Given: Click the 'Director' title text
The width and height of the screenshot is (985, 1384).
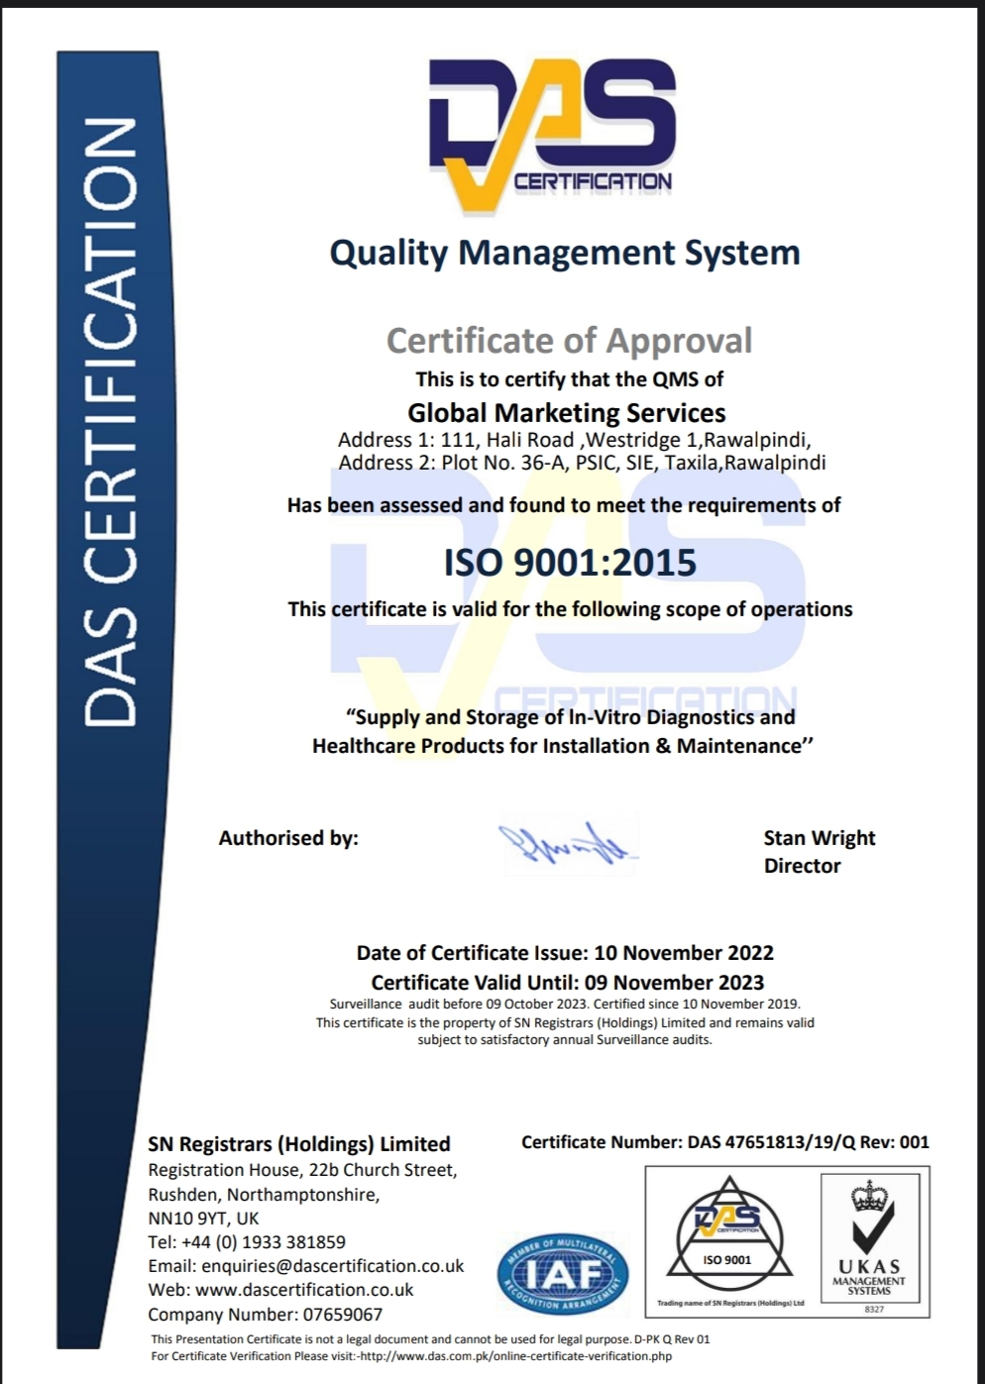Looking at the screenshot, I should pyautogui.click(x=802, y=866).
